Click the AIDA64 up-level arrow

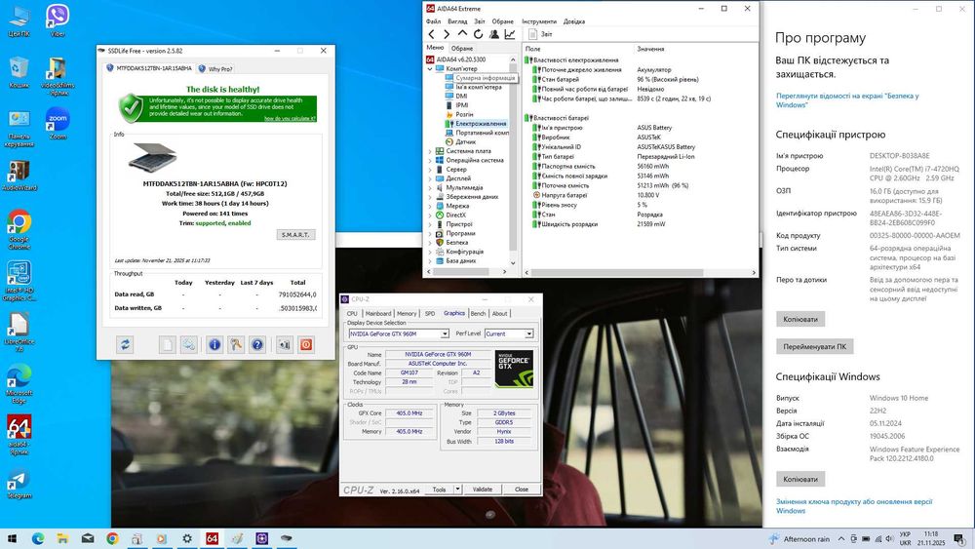(x=462, y=34)
